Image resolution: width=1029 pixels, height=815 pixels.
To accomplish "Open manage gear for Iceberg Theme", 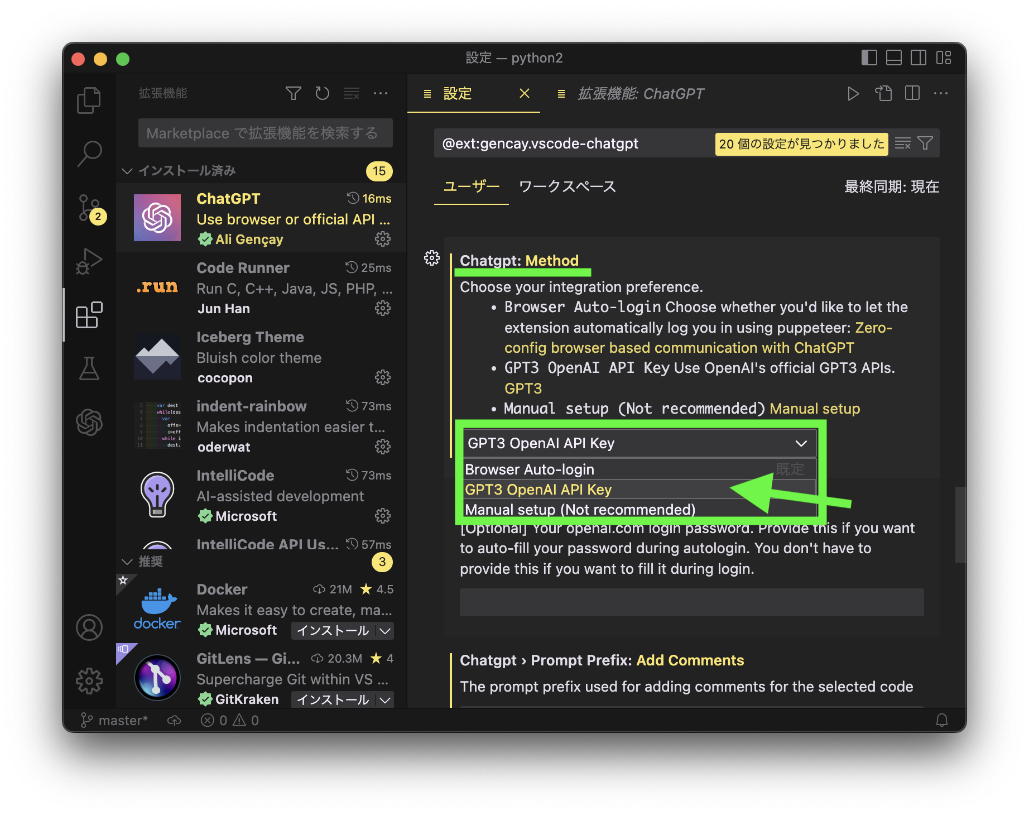I will pos(382,378).
